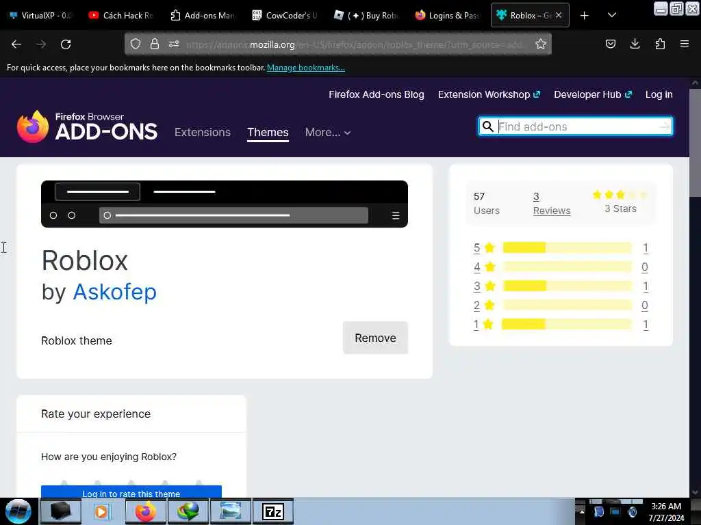Open the Firefox application menu

click(685, 44)
